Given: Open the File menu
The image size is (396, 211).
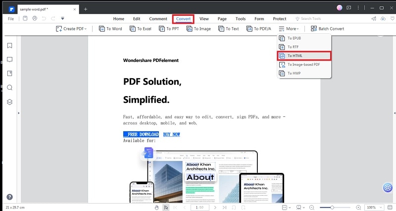Looking at the screenshot, I should (x=11, y=19).
